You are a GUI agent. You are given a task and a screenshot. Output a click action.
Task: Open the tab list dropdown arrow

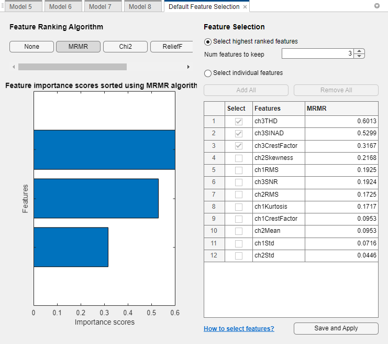click(377, 6)
